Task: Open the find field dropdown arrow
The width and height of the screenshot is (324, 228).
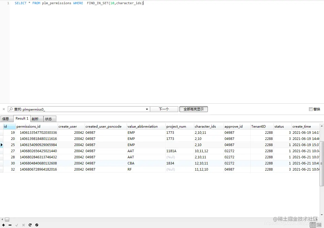Action: click(147, 109)
